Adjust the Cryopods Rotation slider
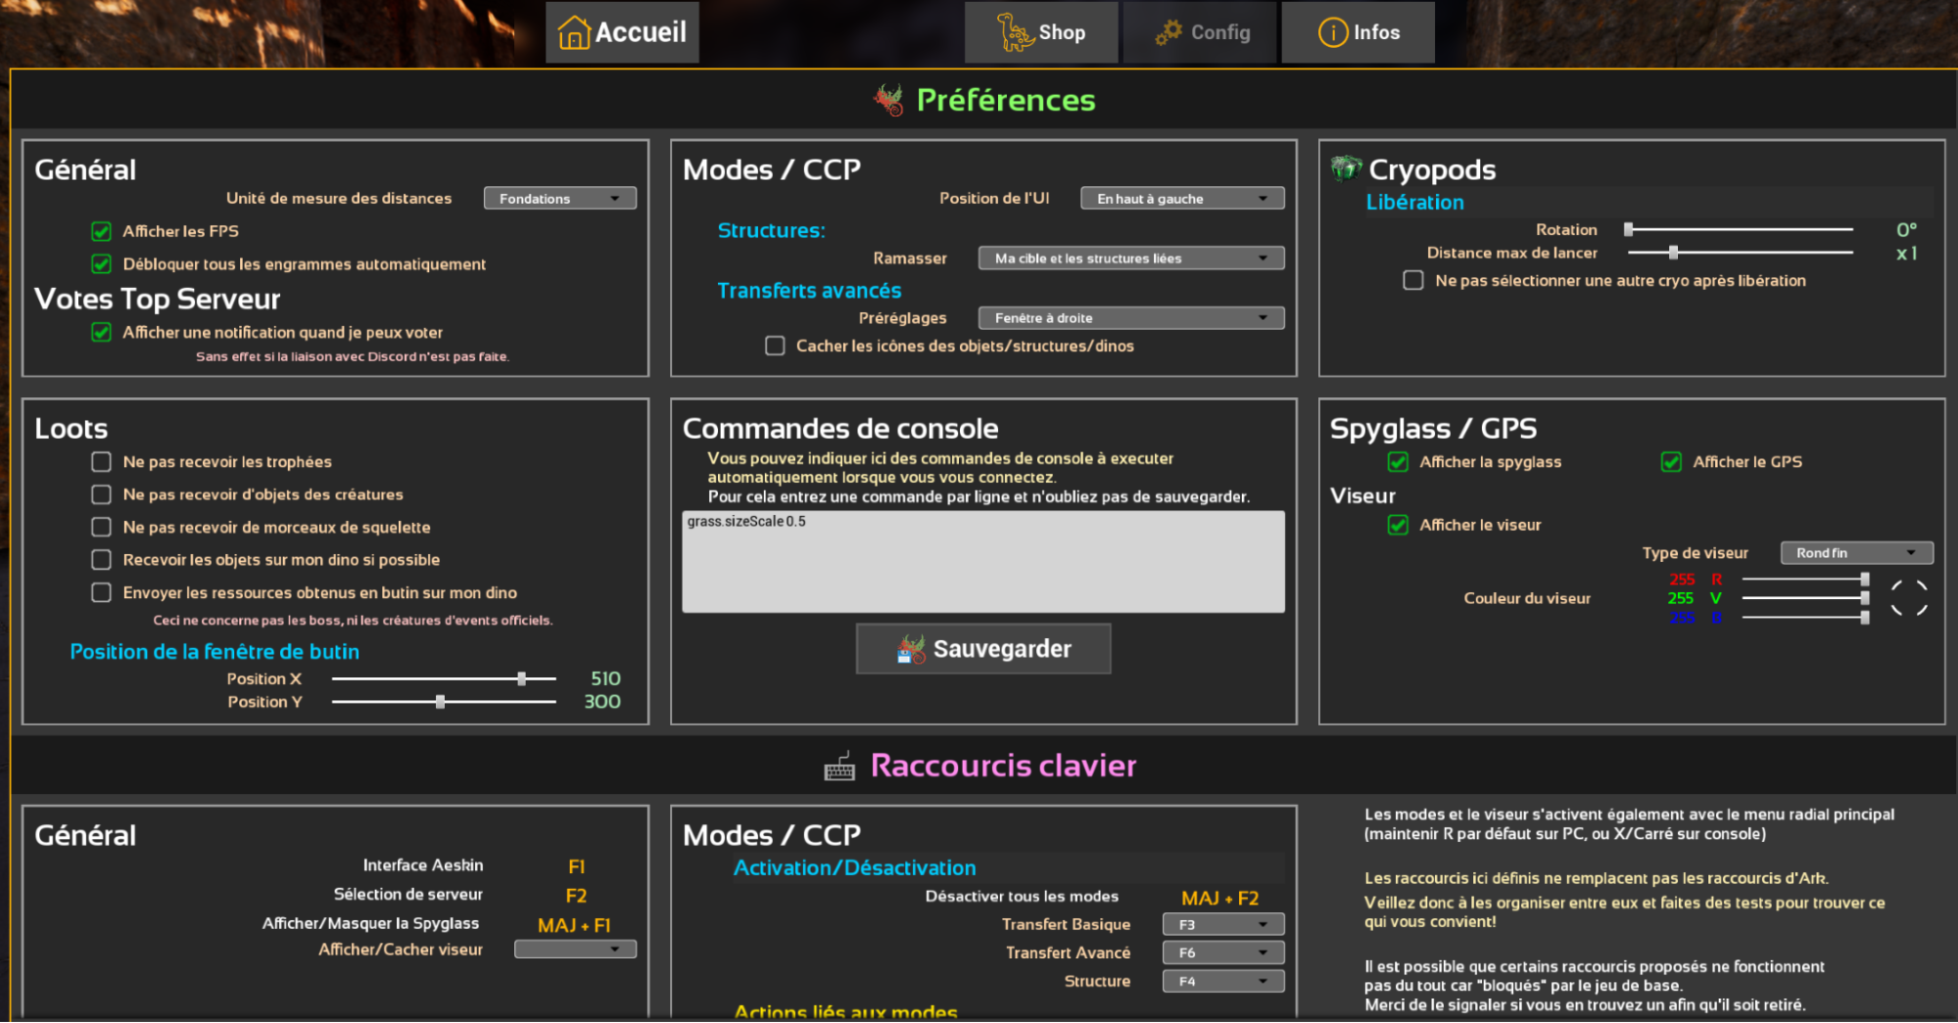1958x1023 pixels. click(x=1741, y=229)
